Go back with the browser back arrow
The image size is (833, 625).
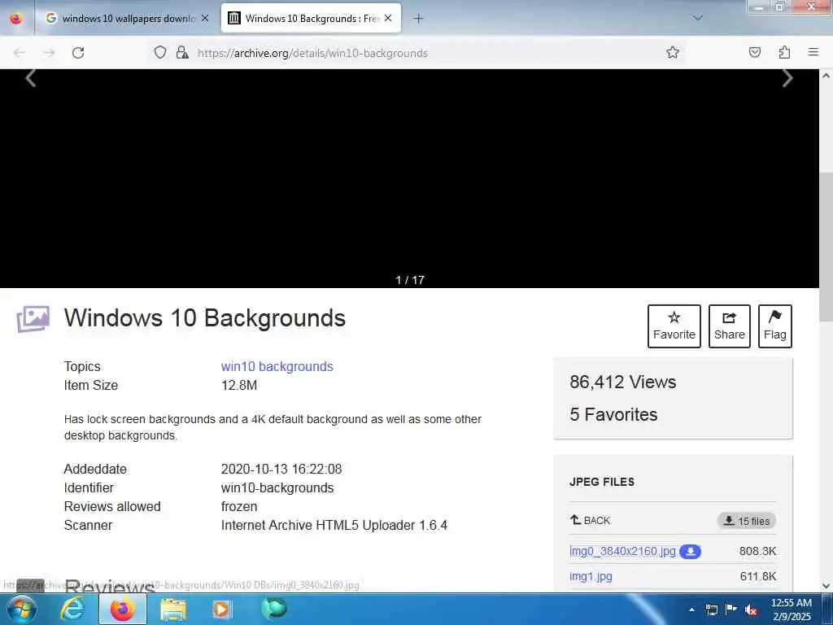tap(20, 53)
